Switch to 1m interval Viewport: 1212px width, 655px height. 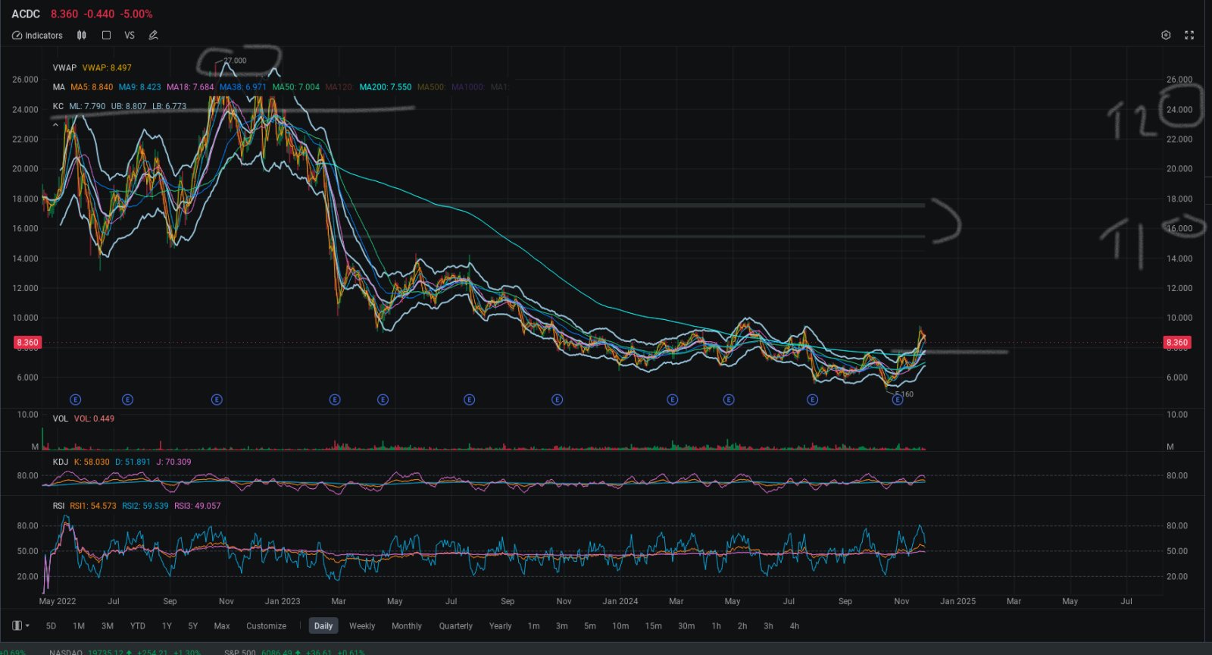click(x=534, y=626)
